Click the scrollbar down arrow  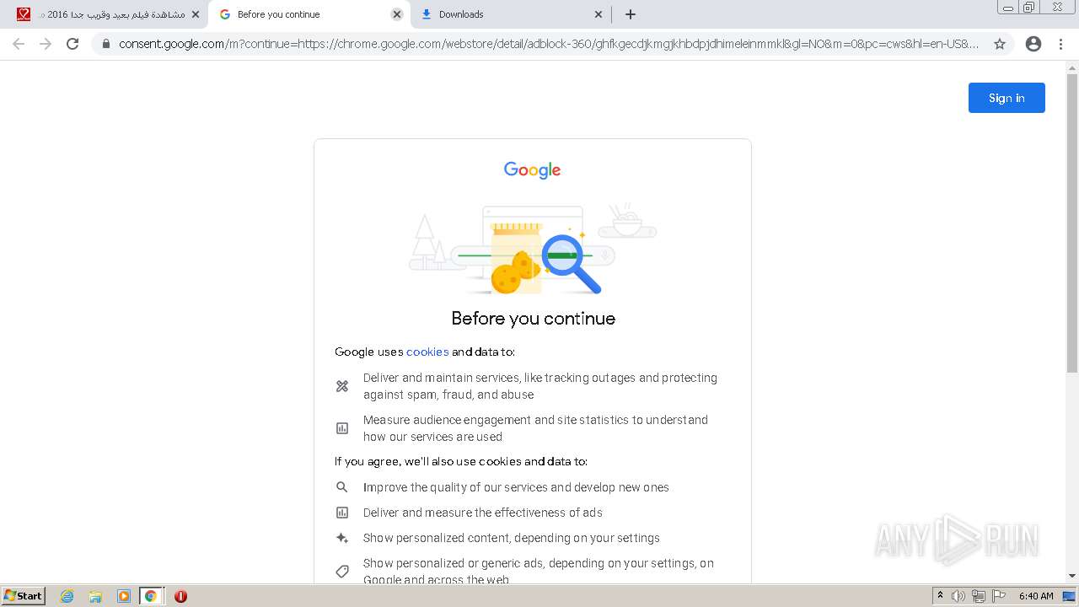(1072, 576)
